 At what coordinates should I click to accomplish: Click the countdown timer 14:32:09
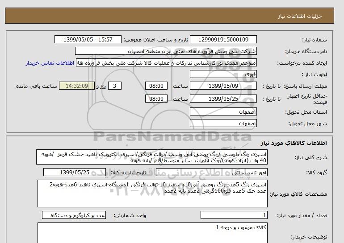tap(77, 86)
